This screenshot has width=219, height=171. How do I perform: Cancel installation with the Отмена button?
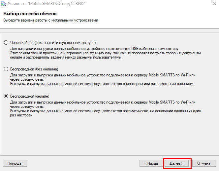pos(204,163)
